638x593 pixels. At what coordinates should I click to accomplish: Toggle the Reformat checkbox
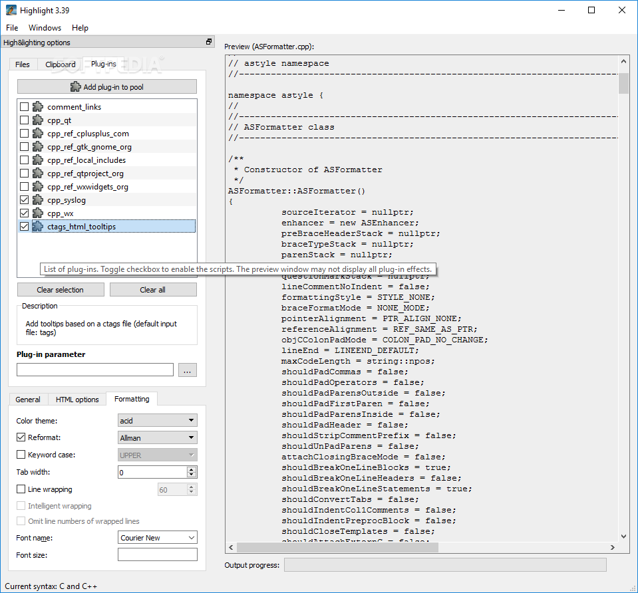[x=21, y=437]
